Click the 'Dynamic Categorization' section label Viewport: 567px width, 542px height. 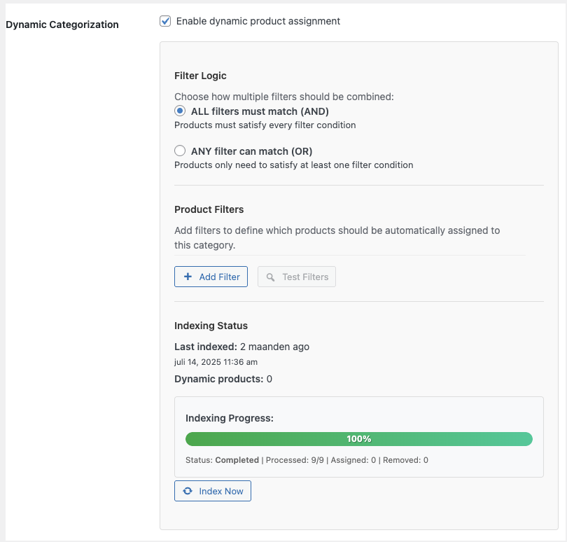pos(62,24)
